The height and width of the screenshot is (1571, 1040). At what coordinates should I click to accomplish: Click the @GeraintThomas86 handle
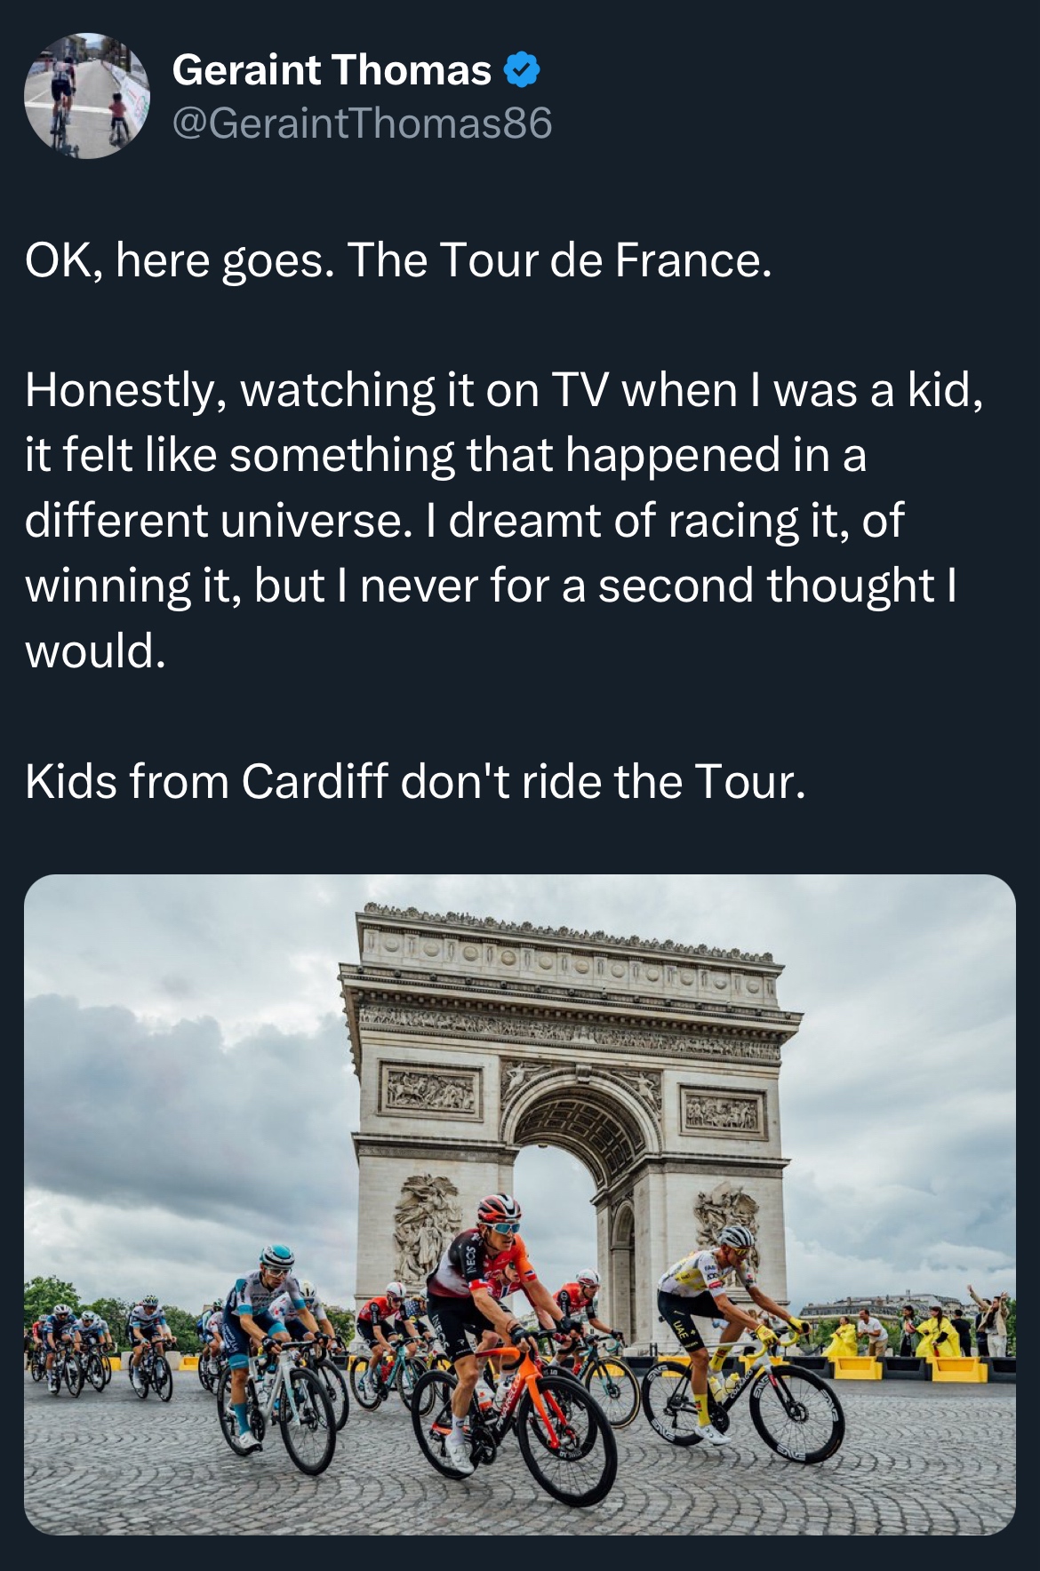[x=362, y=123]
